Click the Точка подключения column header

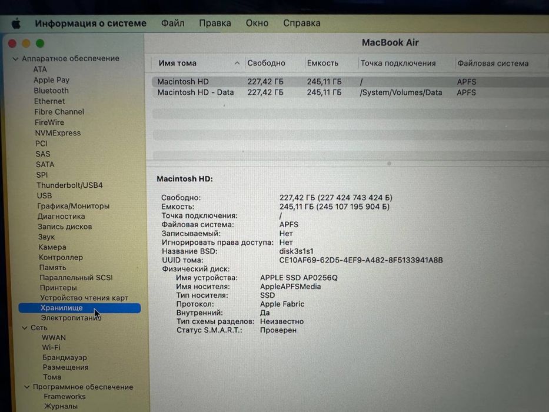(x=398, y=63)
